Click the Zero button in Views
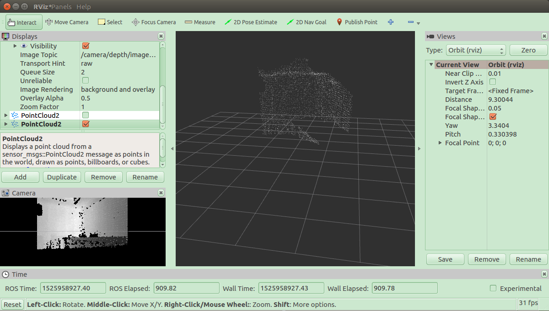This screenshot has width=549, height=311. pos(528,50)
